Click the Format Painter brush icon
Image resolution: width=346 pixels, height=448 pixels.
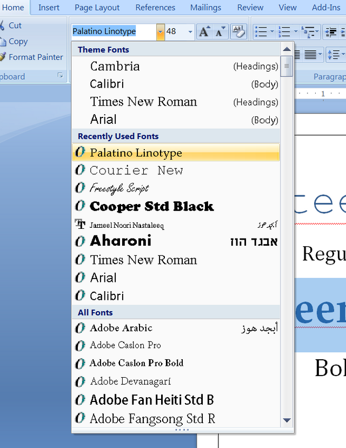point(3,57)
